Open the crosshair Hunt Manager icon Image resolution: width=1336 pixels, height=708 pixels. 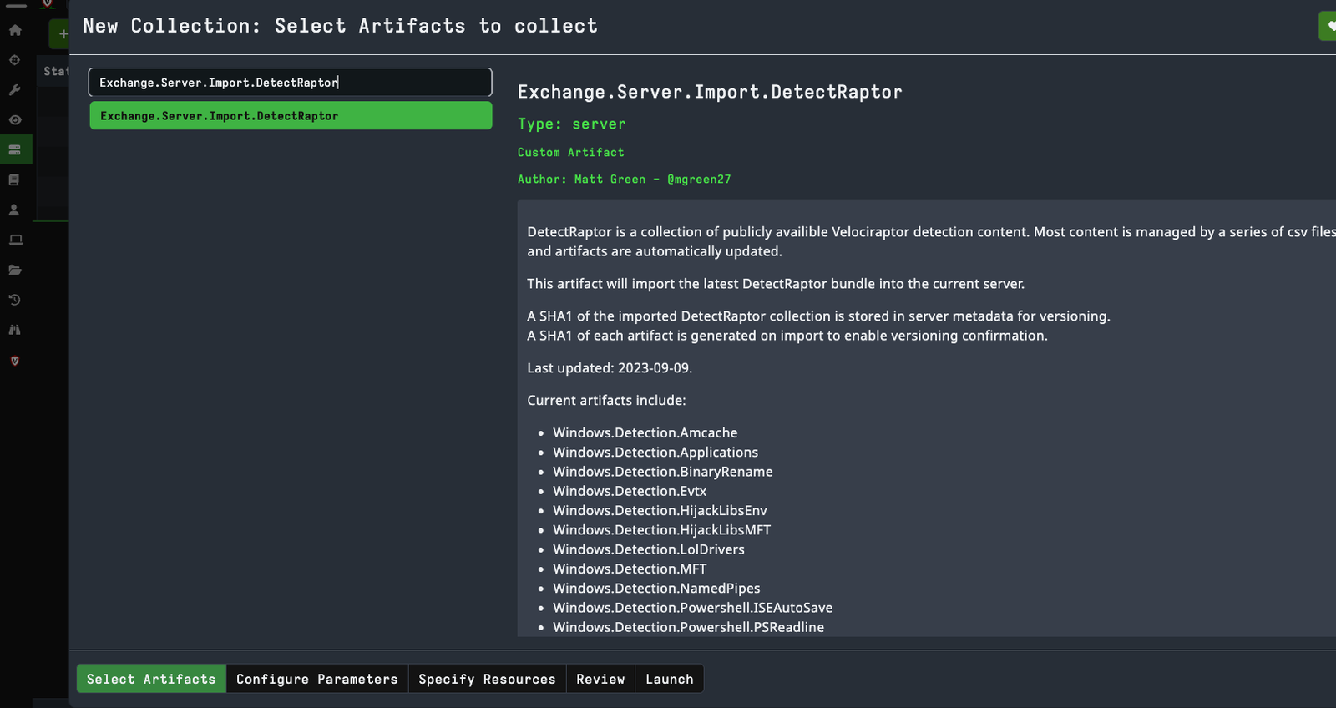point(15,60)
